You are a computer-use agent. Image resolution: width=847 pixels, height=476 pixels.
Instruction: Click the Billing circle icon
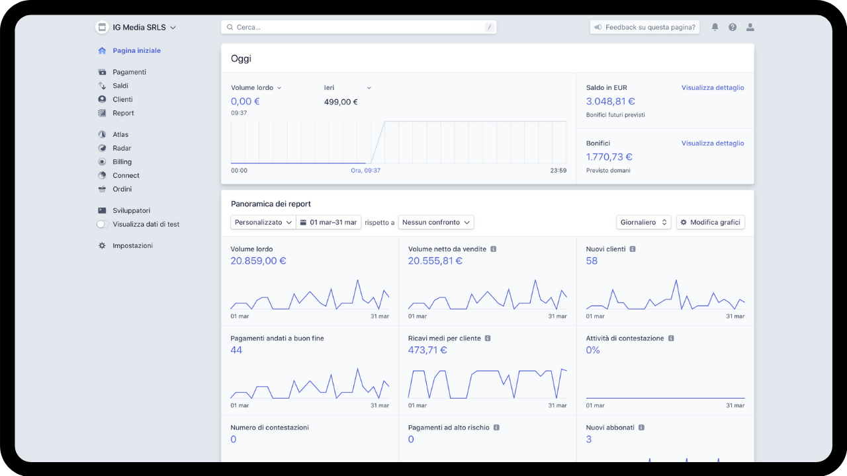click(x=102, y=162)
